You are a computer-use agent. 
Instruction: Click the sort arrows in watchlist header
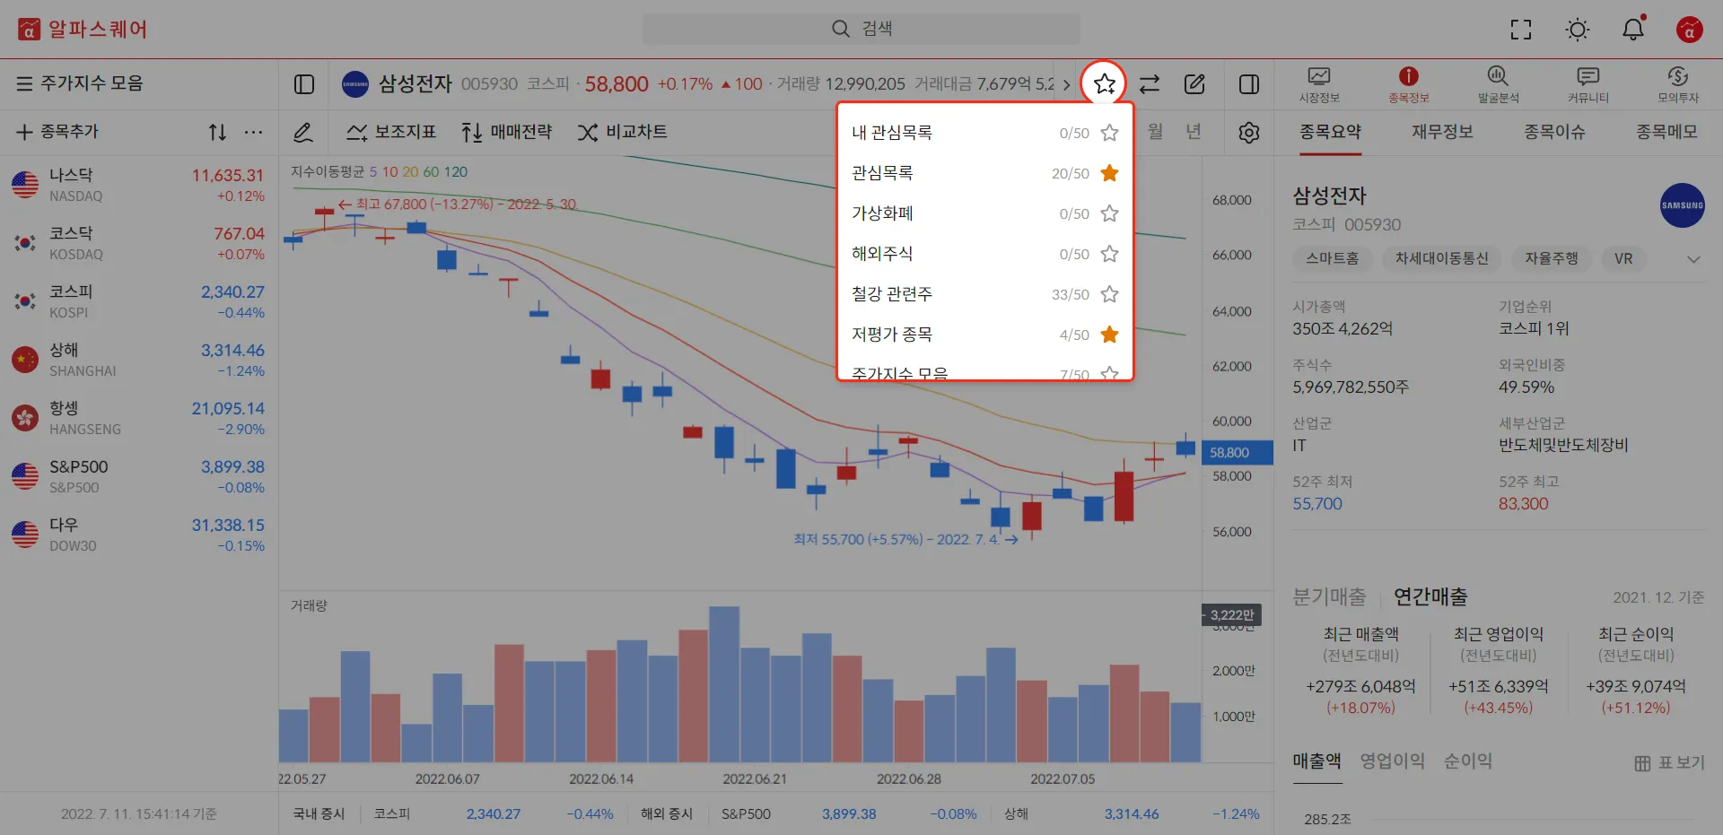(217, 133)
